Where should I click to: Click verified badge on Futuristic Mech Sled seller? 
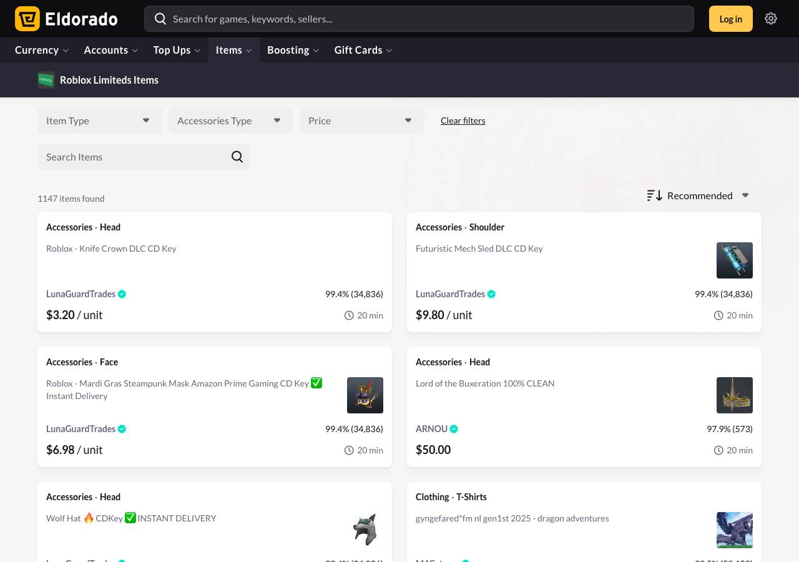(x=492, y=294)
